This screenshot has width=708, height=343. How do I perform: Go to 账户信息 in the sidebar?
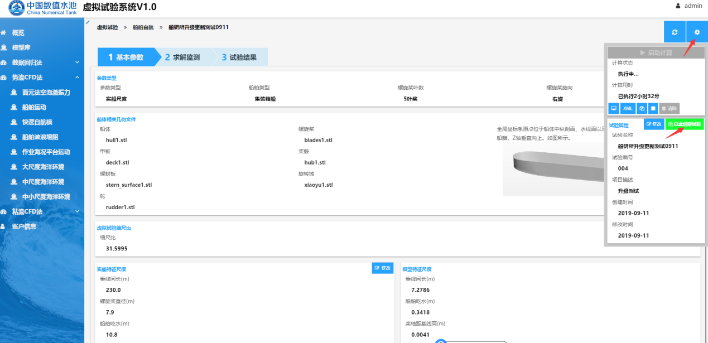[x=24, y=226]
